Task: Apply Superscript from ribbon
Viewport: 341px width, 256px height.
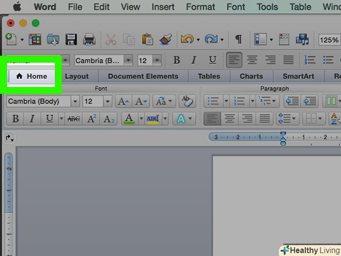Action: pos(91,119)
